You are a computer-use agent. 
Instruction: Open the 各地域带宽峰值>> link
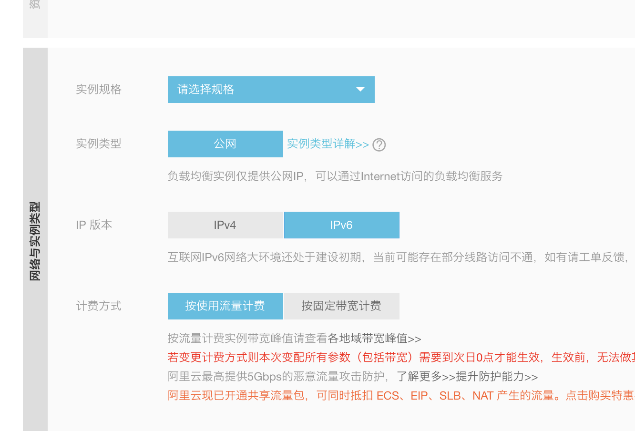pos(374,339)
